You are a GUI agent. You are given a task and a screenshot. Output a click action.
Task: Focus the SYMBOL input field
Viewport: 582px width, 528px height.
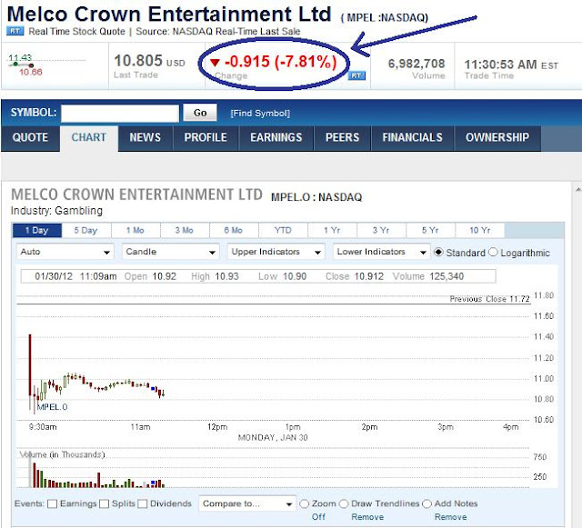(x=120, y=114)
